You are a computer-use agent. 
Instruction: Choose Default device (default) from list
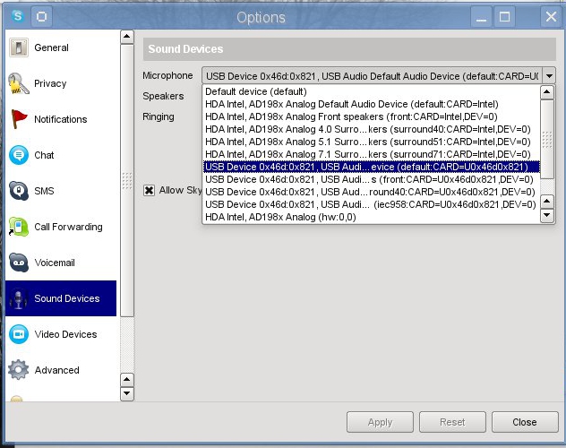(x=372, y=91)
